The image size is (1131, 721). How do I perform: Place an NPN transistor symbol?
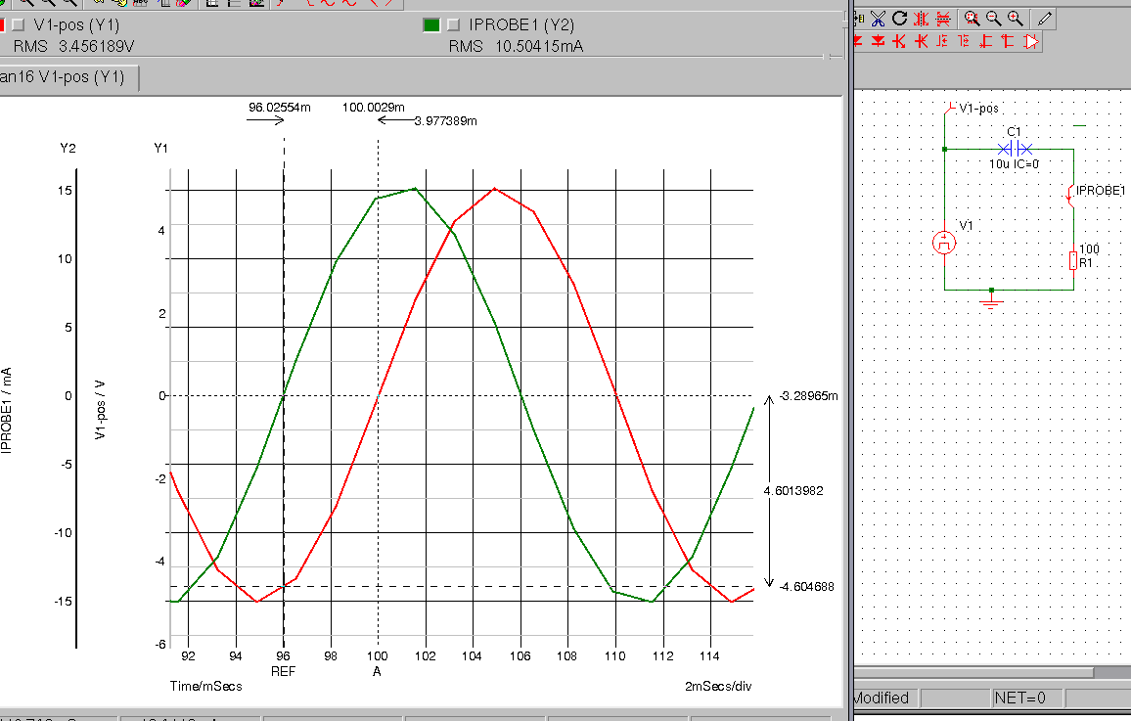point(899,41)
